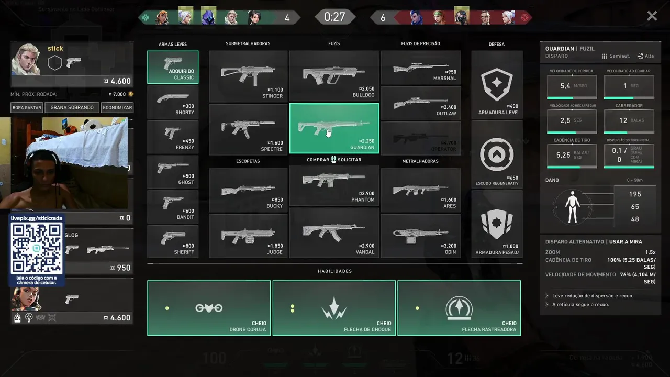Buy the Ares machine gun
This screenshot has width=670, height=377.
point(421,190)
